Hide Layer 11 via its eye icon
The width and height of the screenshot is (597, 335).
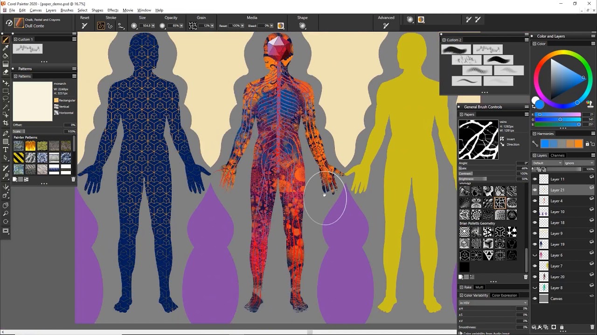[535, 179]
